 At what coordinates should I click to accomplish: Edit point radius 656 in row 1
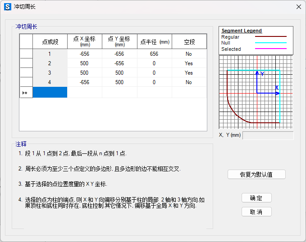coord(154,54)
